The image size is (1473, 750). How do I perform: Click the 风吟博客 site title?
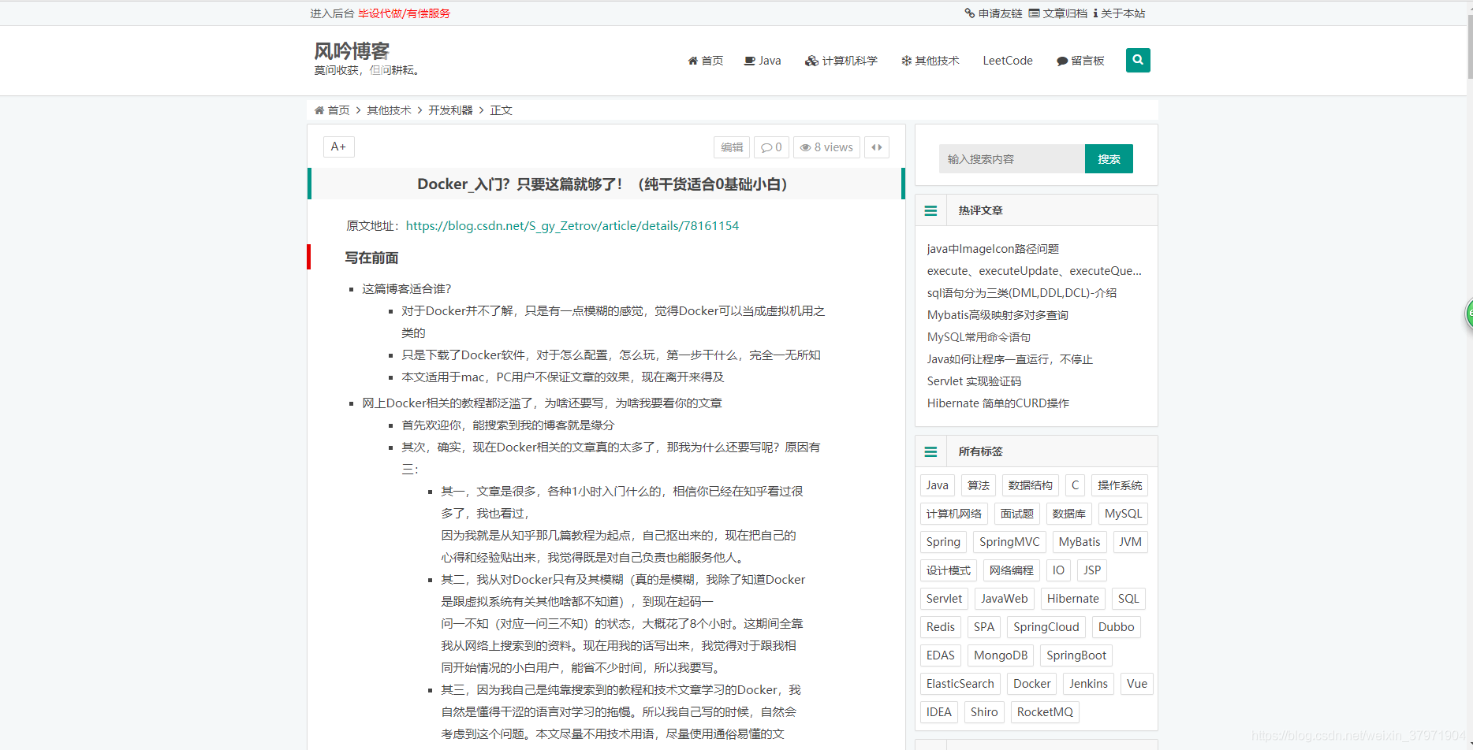[x=352, y=51]
